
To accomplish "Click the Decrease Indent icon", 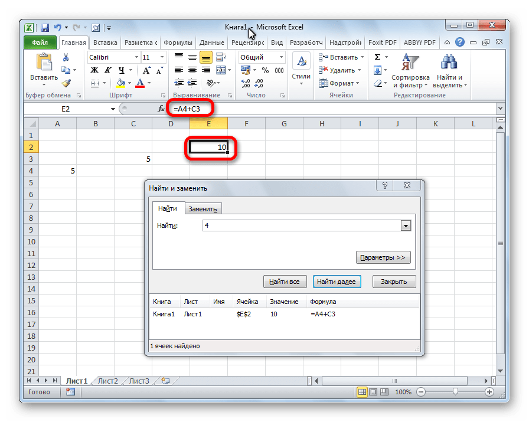I will [x=179, y=83].
